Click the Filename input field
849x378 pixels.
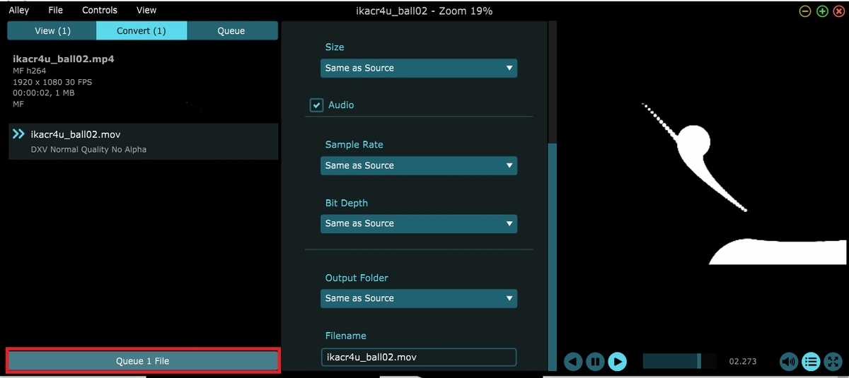tap(419, 357)
